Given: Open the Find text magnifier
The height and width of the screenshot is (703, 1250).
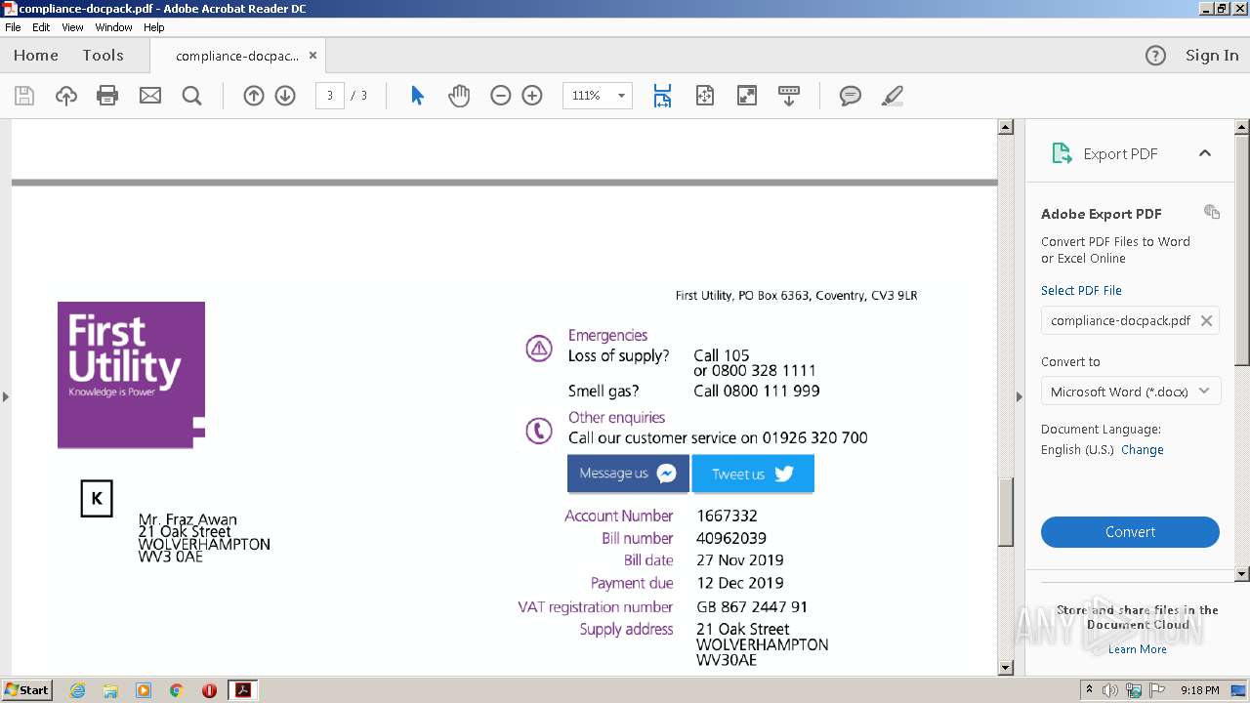Looking at the screenshot, I should (x=192, y=96).
